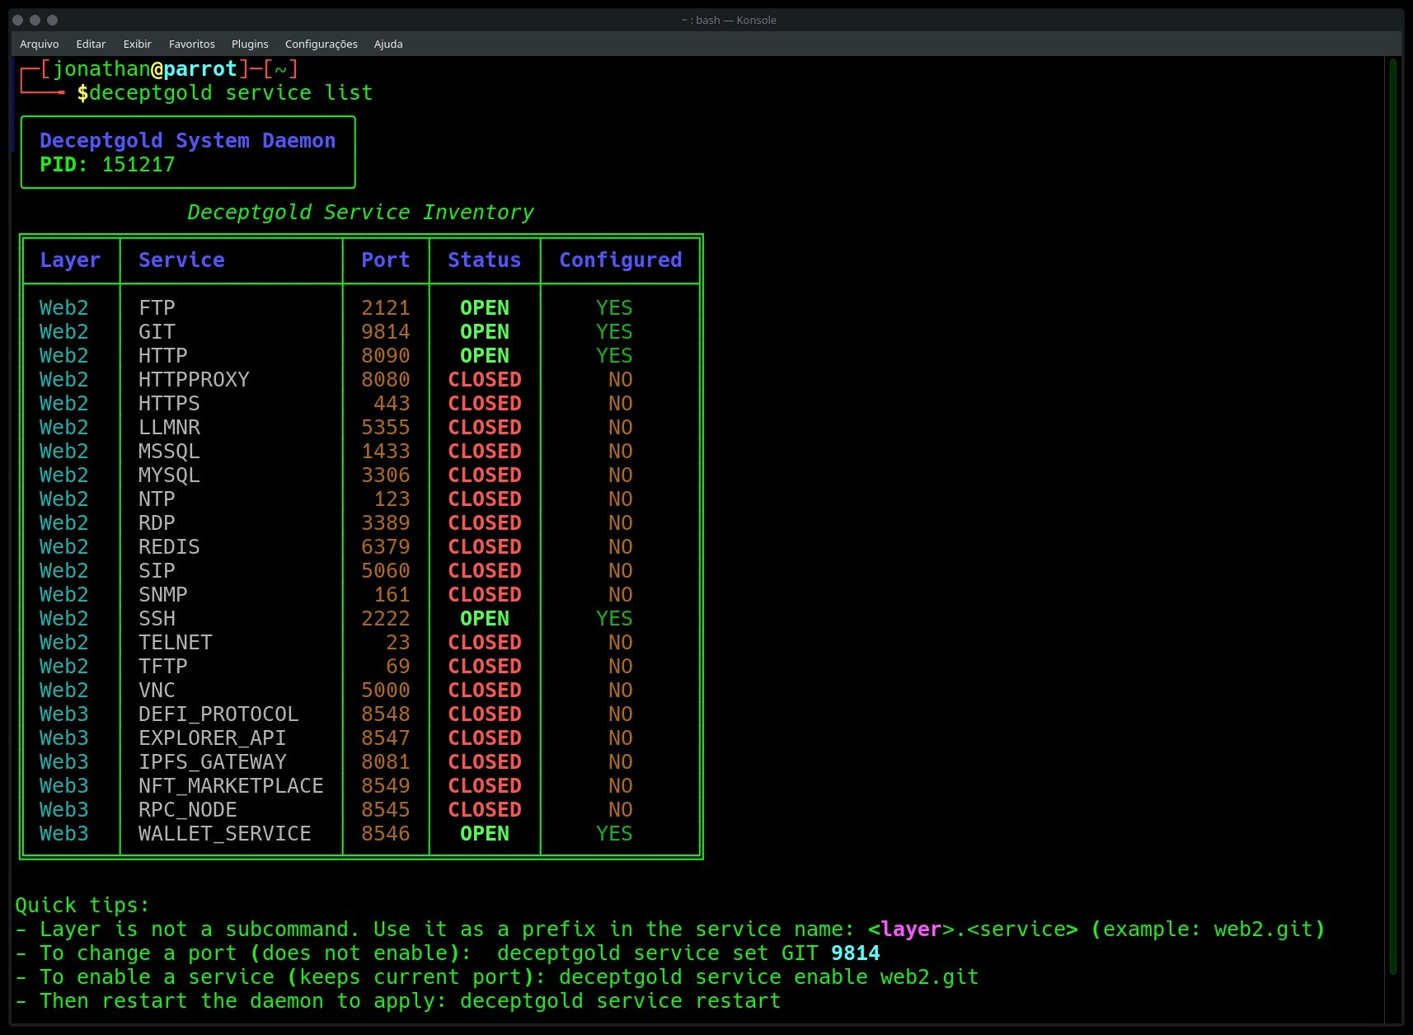This screenshot has width=1413, height=1035.
Task: Open the Configurações menu
Action: (x=321, y=44)
